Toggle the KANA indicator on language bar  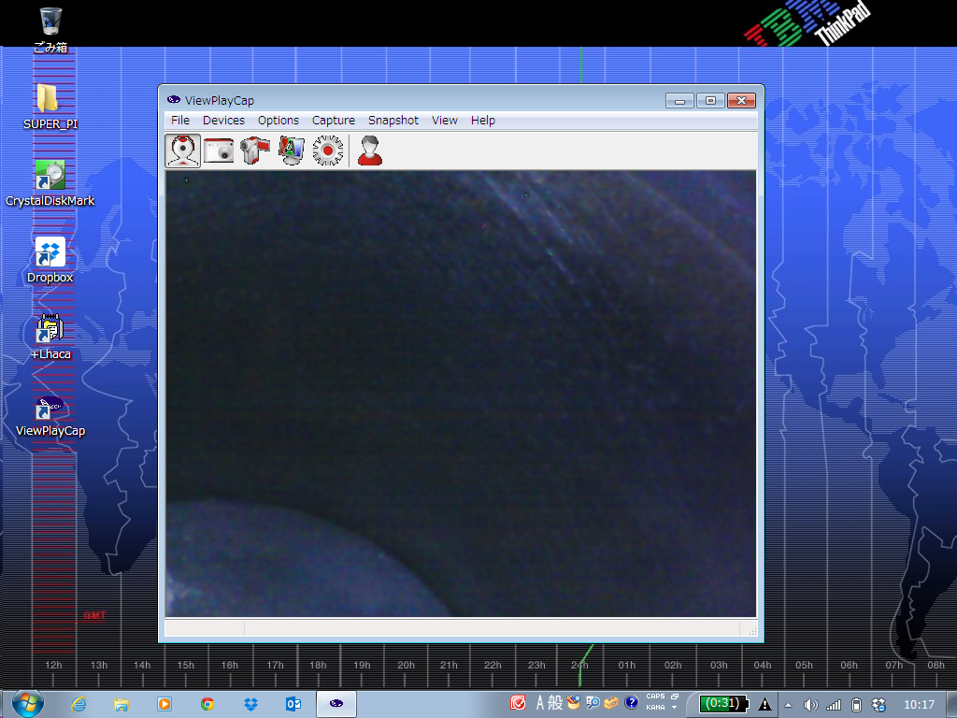click(655, 707)
